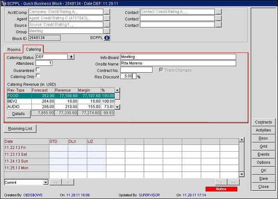Screen dimensions: 278x199
Task: Open the Rooming List
Action: [x=21, y=129]
